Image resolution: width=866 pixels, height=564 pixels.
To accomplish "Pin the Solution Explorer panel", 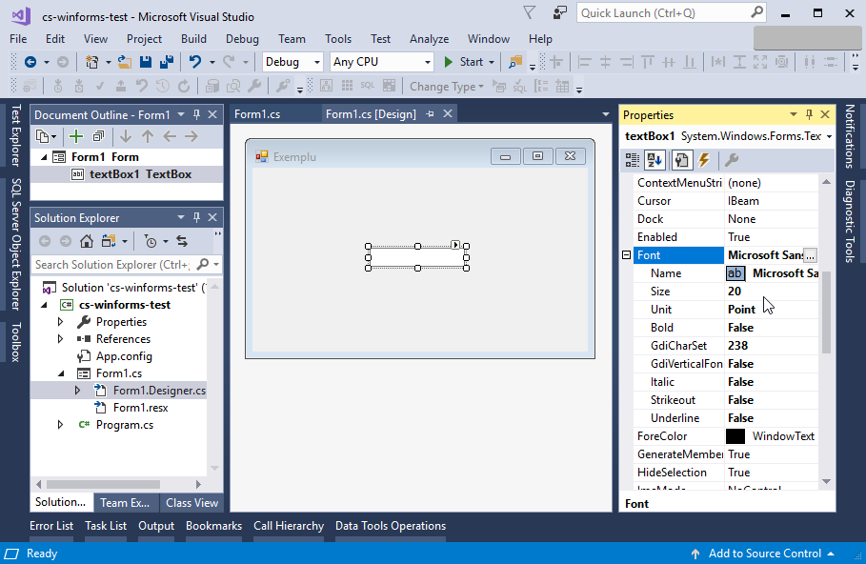I will coord(196,217).
